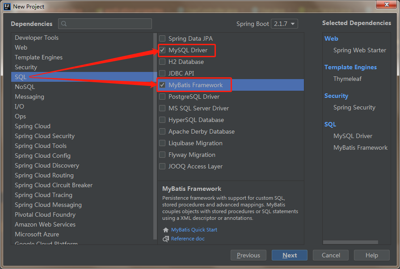The image size is (400, 269).
Task: Click the Dependencies search input field
Action: pos(105,24)
